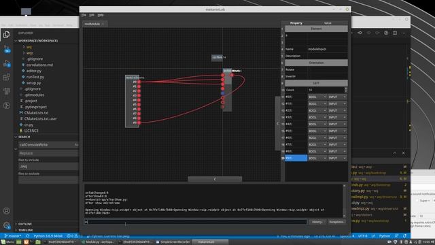This screenshot has height=245, width=435.
Task: Click the Menu launcher in the taskbar
Action: coord(7,242)
